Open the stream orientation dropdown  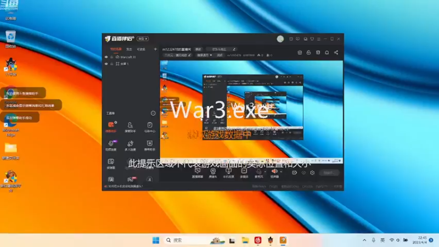point(204,55)
